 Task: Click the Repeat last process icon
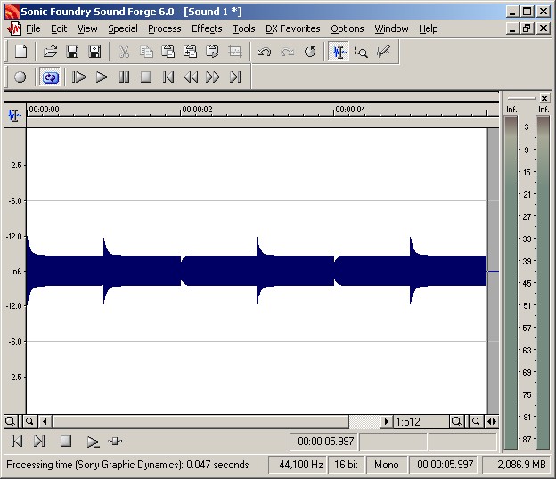(309, 52)
